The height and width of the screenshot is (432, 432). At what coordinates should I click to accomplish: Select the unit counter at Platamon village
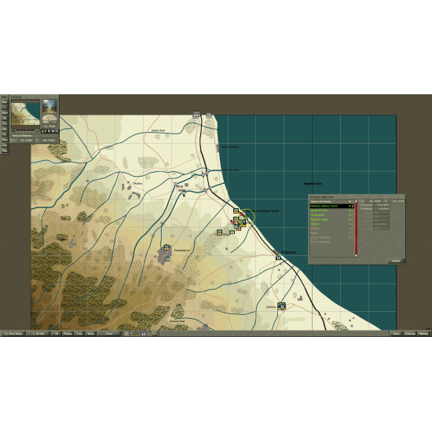click(279, 258)
